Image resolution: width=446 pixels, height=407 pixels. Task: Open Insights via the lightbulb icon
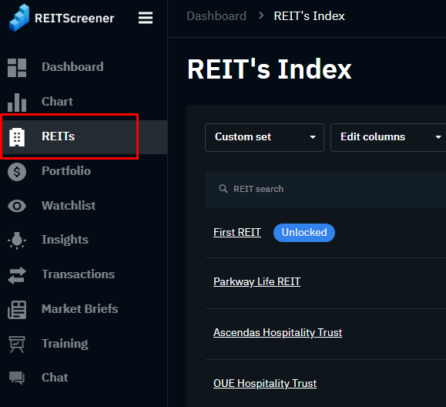tap(17, 240)
